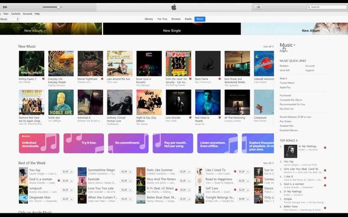Buy You Say for $1.29

click(65, 171)
